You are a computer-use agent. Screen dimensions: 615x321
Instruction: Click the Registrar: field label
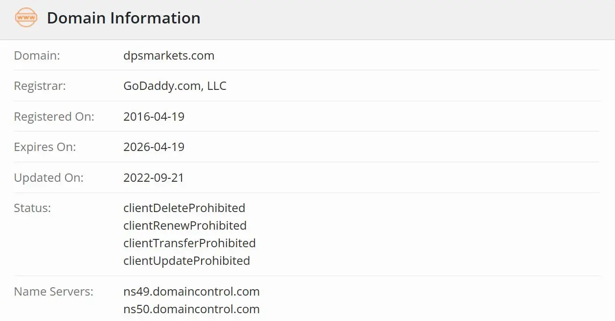pos(40,86)
